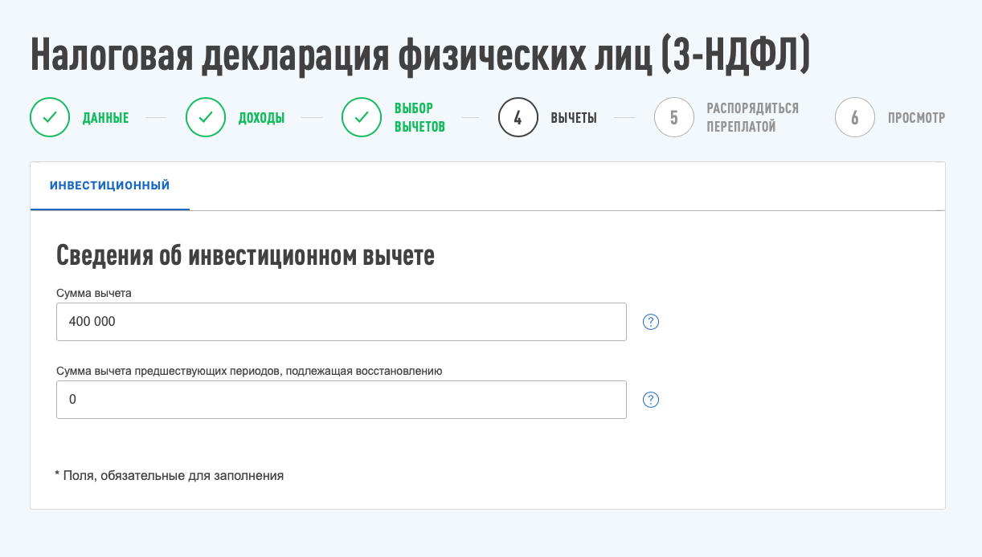Click the checkmark circle for step Доходы
The width and height of the screenshot is (982, 557).
(206, 118)
